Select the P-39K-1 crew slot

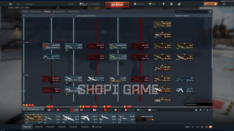(x=33, y=118)
